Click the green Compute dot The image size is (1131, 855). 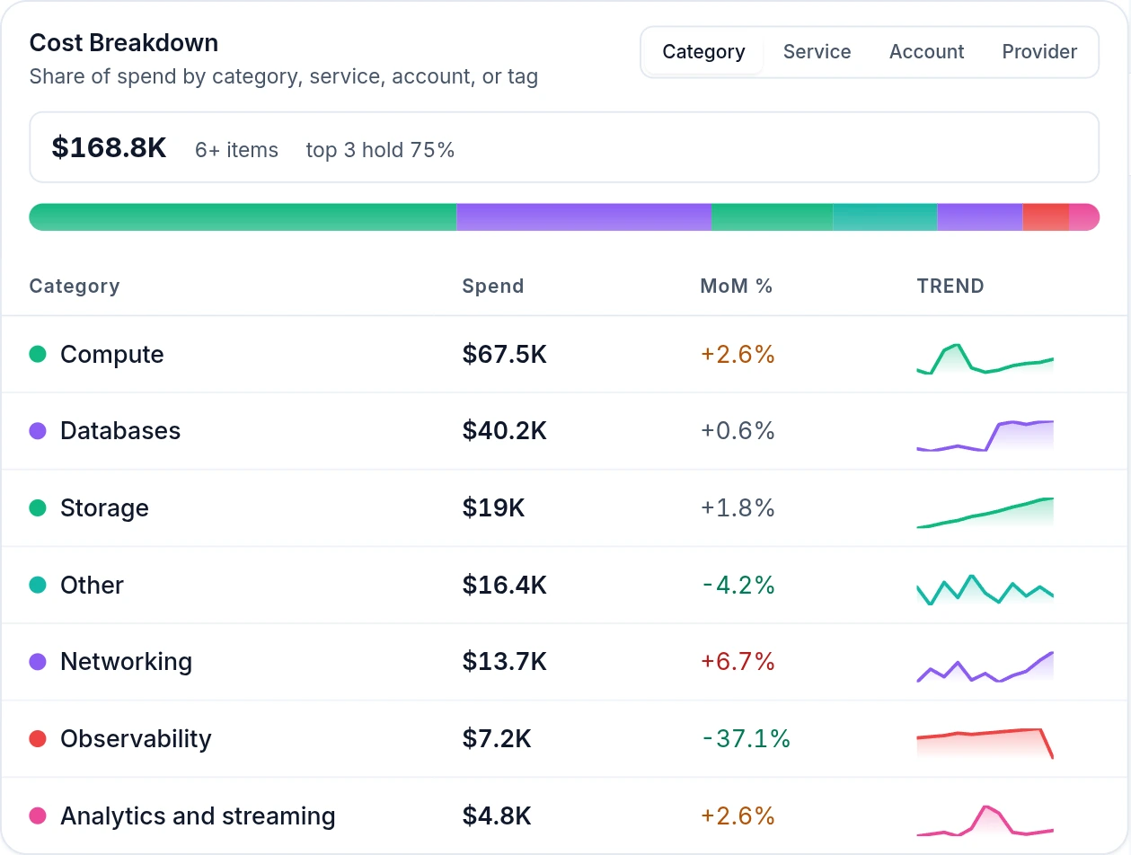[x=38, y=355]
